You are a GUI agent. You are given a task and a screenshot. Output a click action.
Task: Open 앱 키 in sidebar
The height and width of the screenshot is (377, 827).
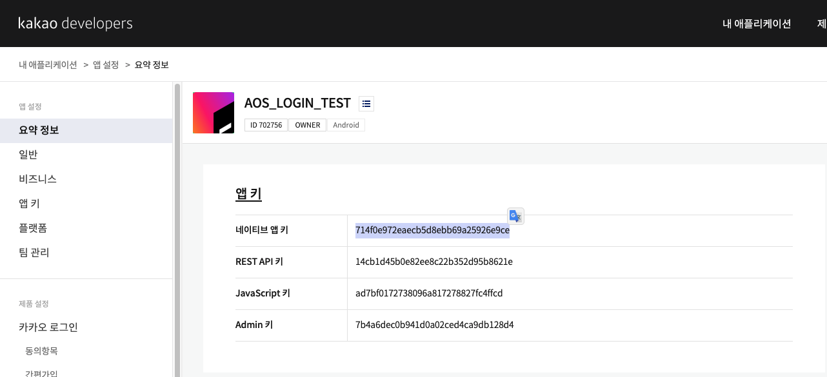[x=86, y=204]
